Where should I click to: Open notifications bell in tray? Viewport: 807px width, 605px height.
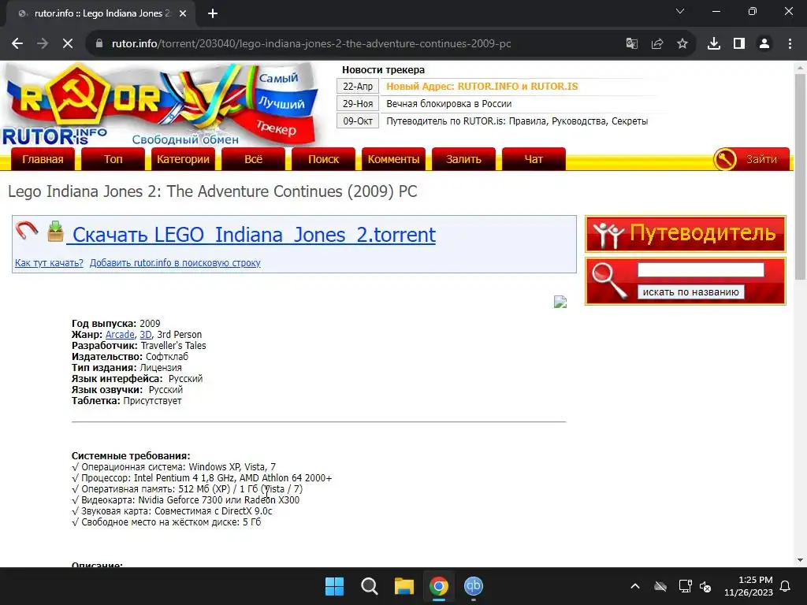point(786,586)
